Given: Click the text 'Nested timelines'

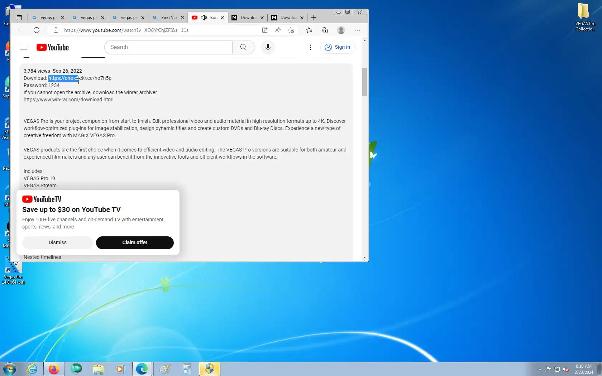Looking at the screenshot, I should [42, 257].
